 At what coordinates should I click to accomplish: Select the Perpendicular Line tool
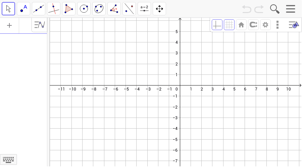pyautogui.click(x=54, y=9)
